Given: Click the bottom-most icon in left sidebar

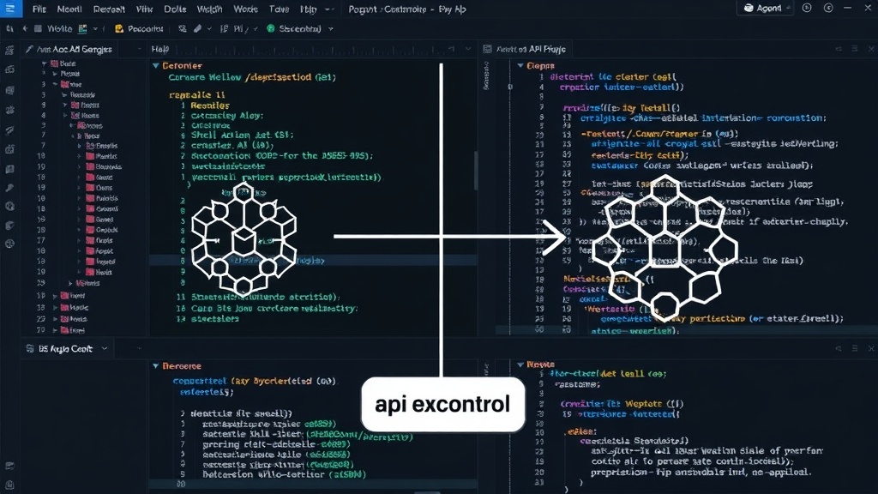Looking at the screenshot, I should (x=9, y=485).
